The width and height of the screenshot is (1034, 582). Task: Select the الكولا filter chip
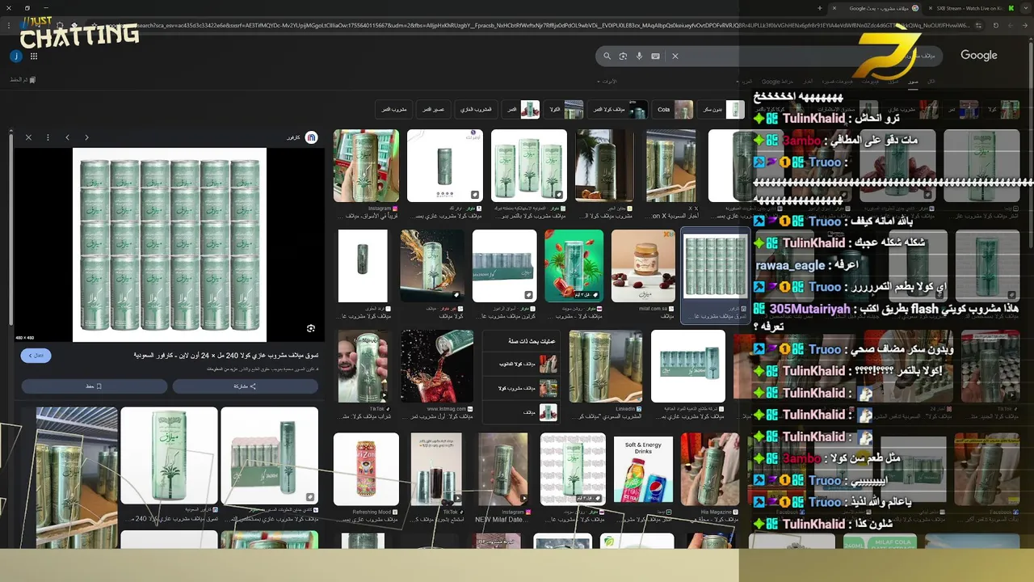565,109
